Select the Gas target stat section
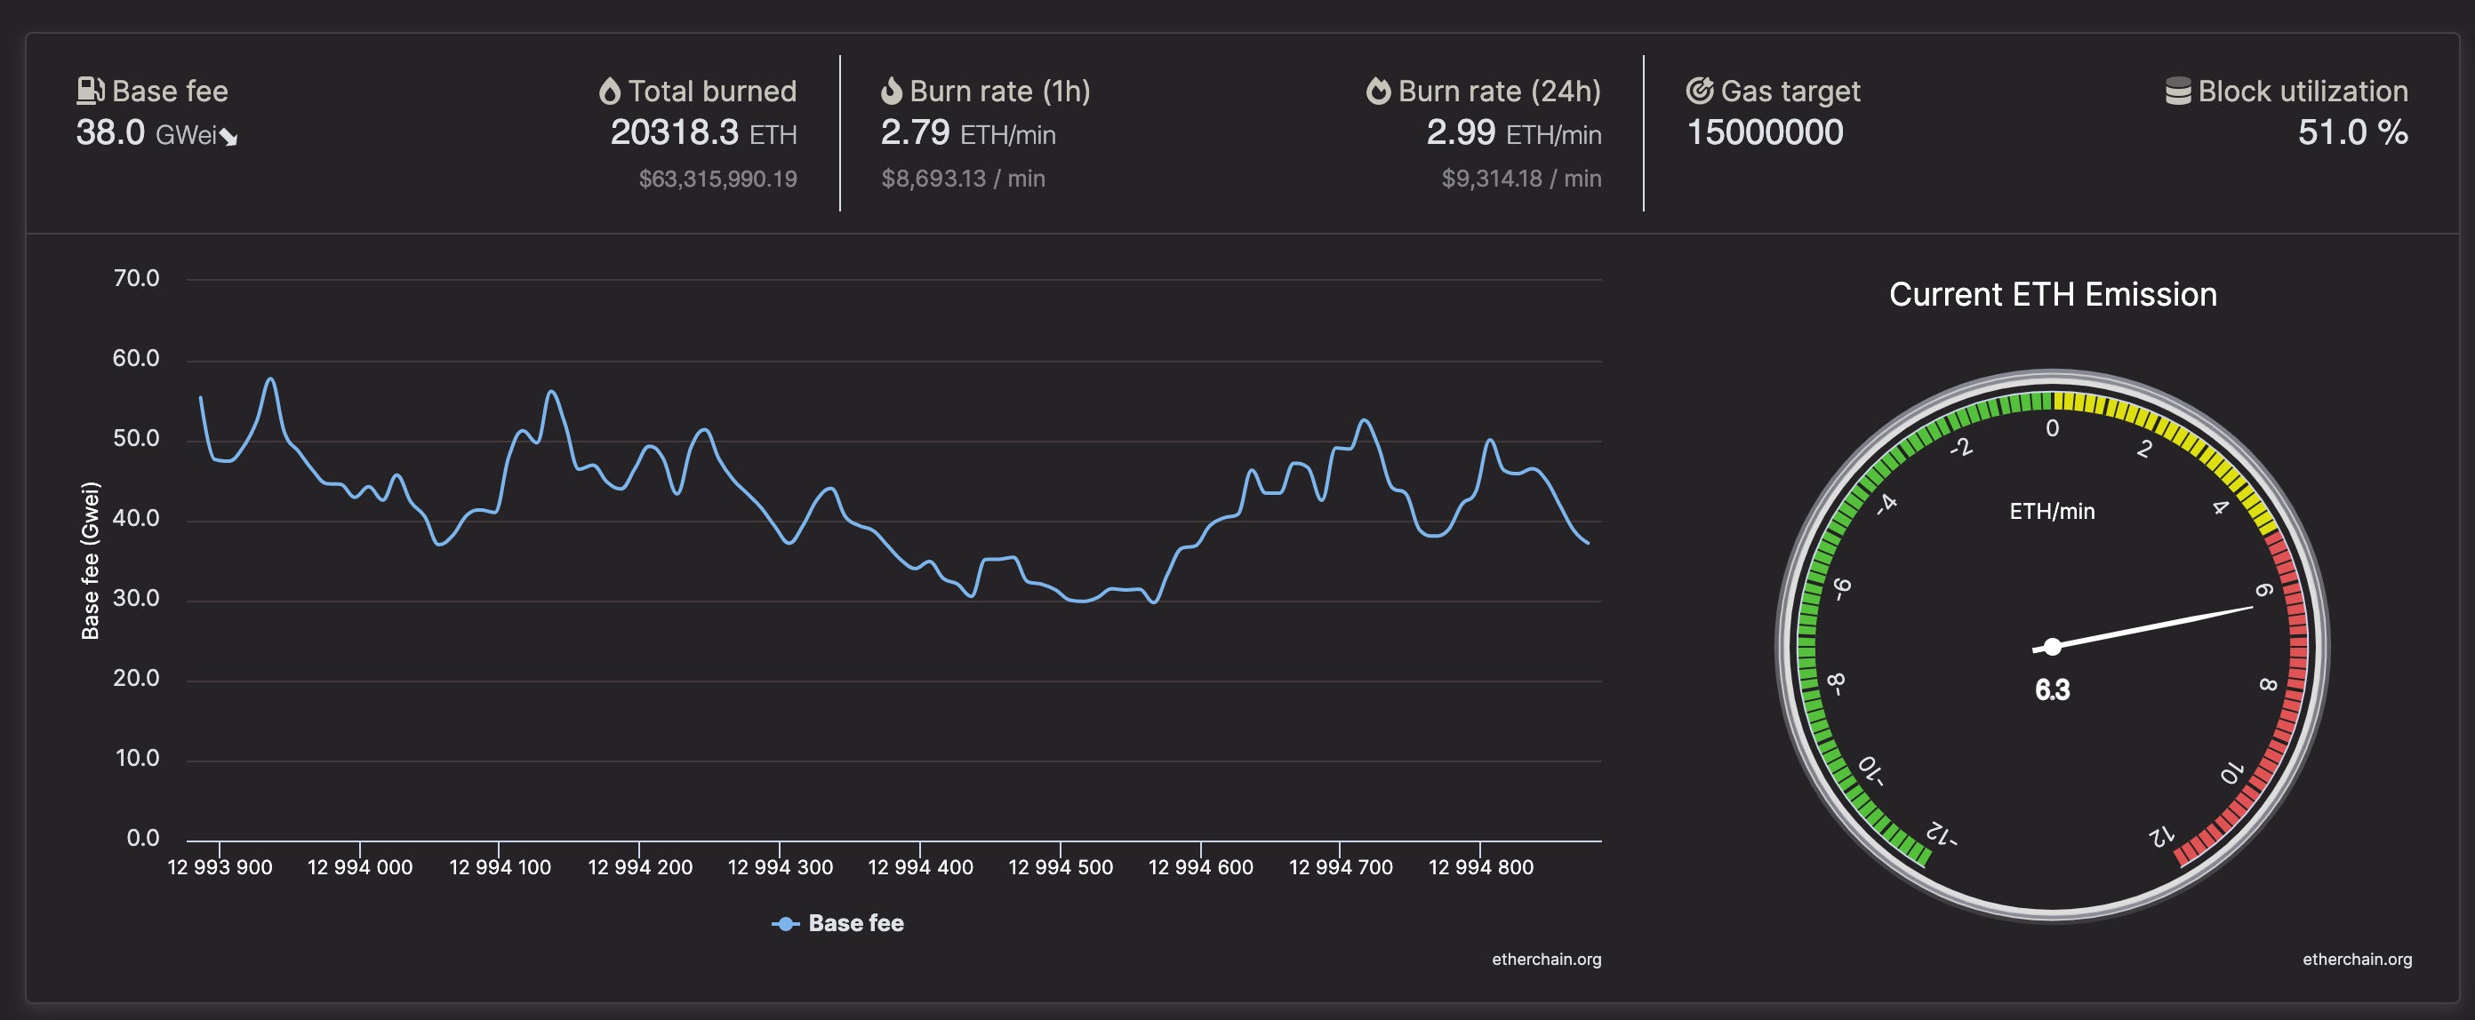This screenshot has height=1020, width=2475. tap(1768, 110)
